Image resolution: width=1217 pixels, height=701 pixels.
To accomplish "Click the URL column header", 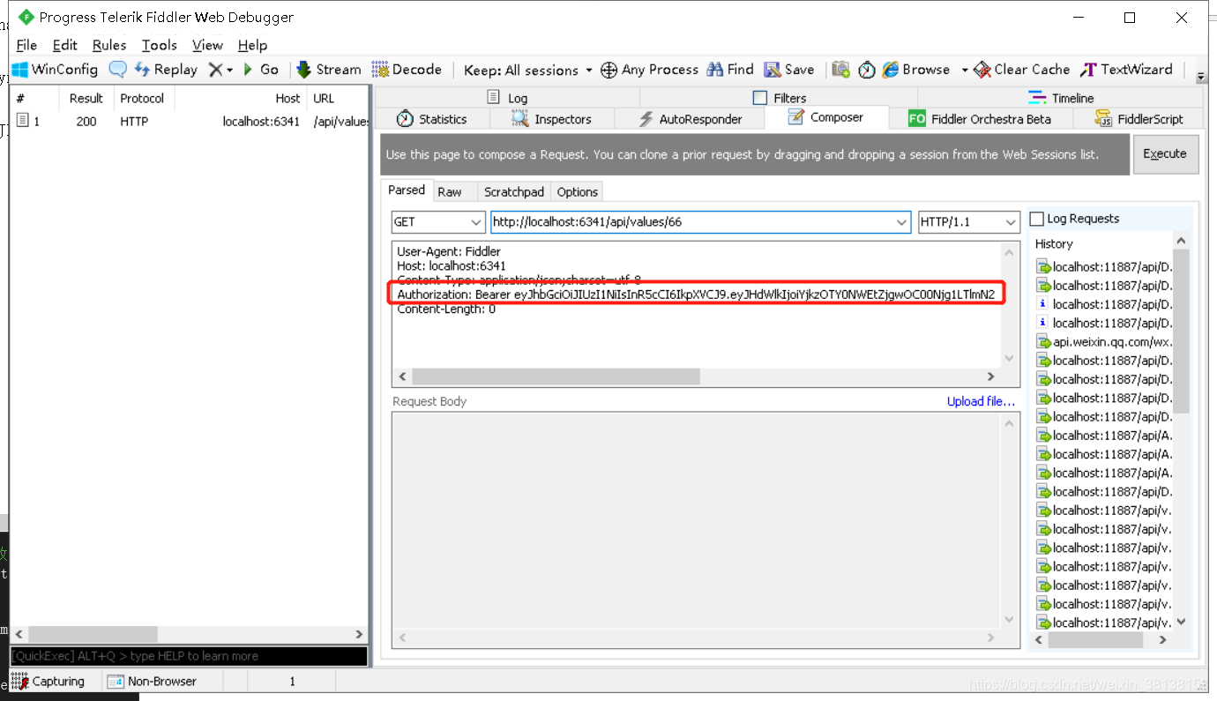I will (x=338, y=99).
